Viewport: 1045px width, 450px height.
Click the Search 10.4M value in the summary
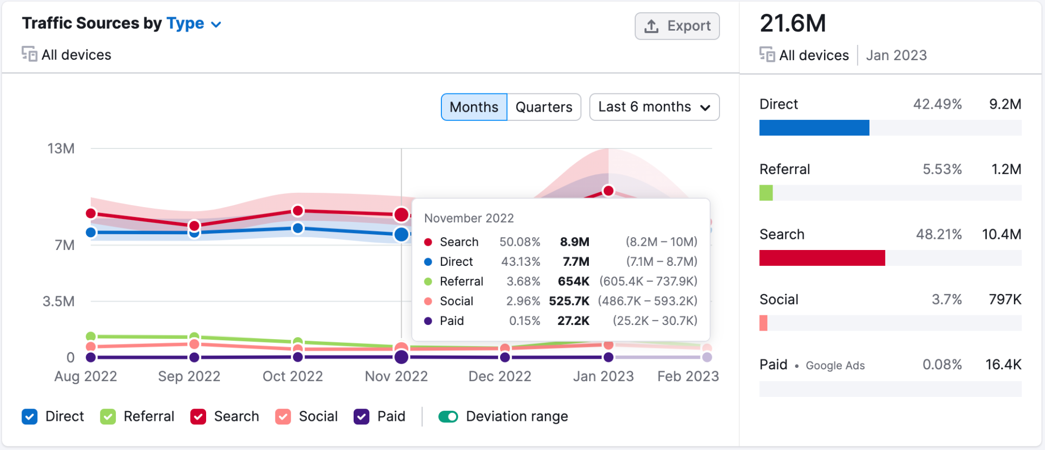click(x=1002, y=234)
